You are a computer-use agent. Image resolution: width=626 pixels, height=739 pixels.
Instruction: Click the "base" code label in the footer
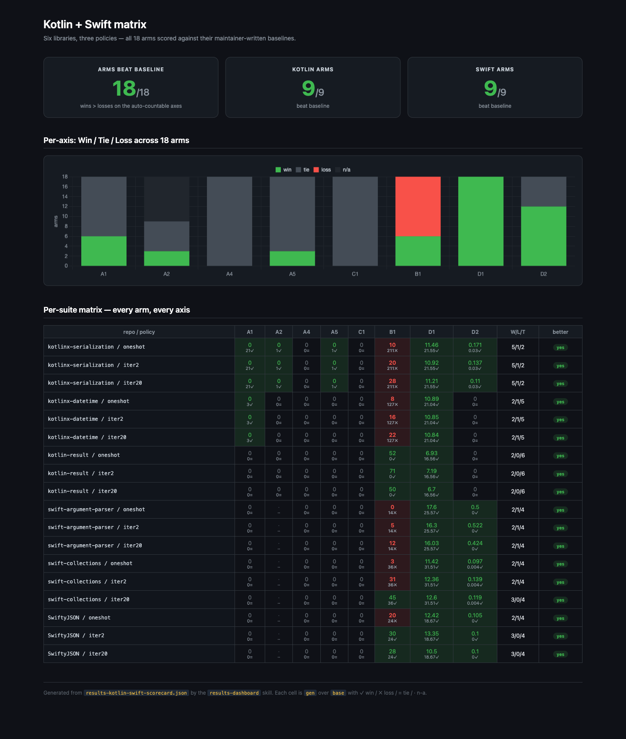[x=338, y=693]
